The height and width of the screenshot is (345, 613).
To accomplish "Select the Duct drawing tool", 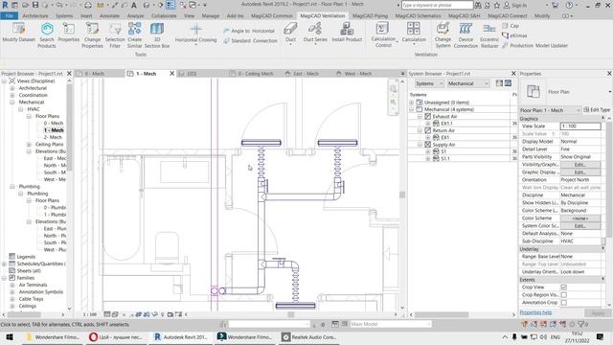I will [x=290, y=33].
